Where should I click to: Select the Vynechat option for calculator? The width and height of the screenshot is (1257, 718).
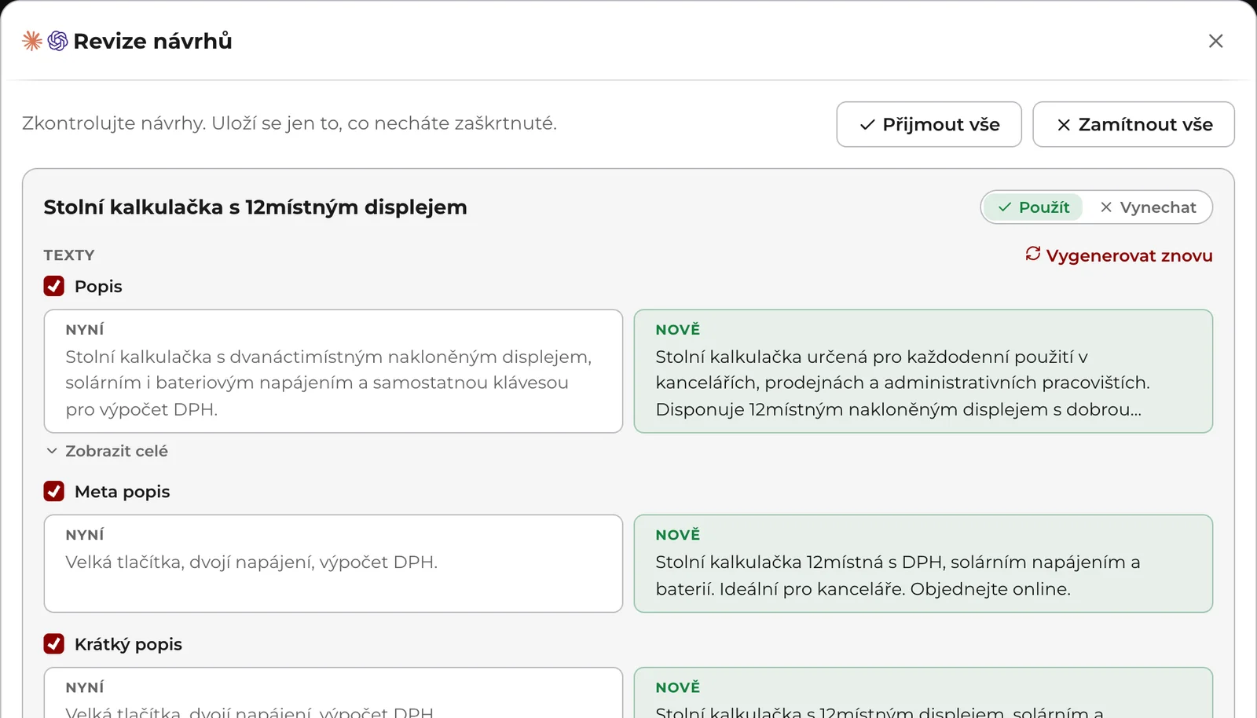click(1148, 207)
